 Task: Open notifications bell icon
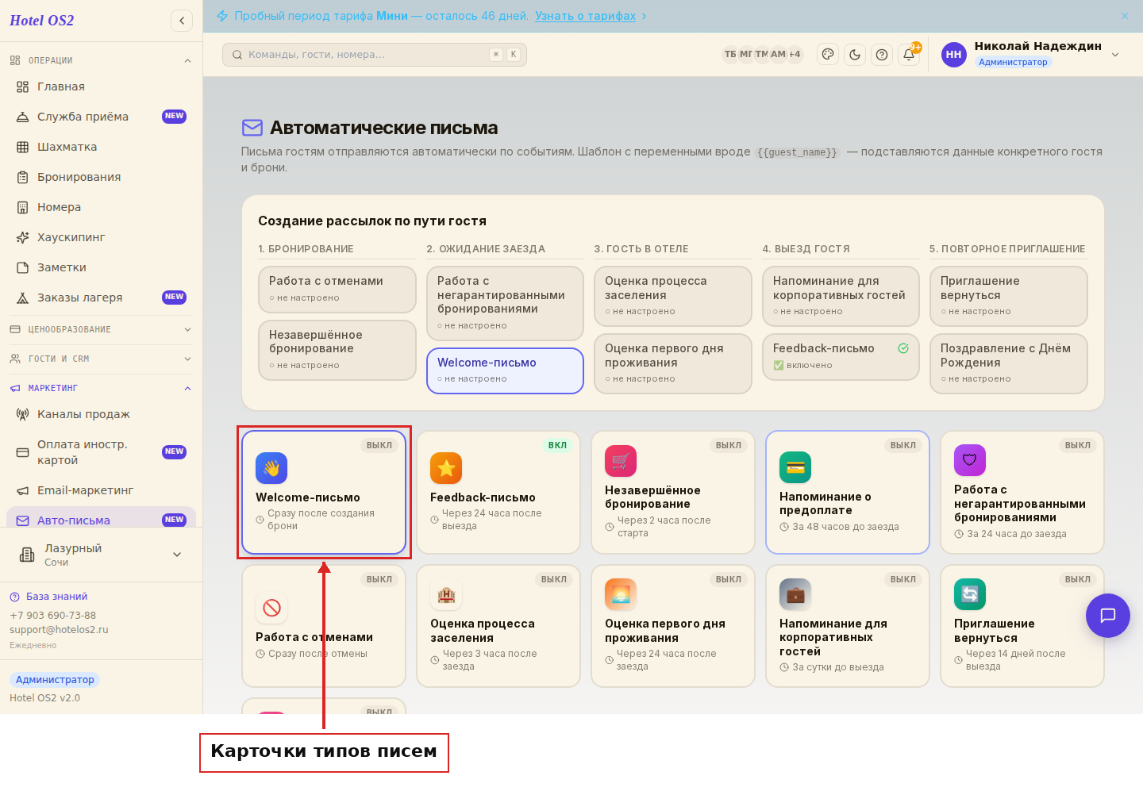(909, 55)
